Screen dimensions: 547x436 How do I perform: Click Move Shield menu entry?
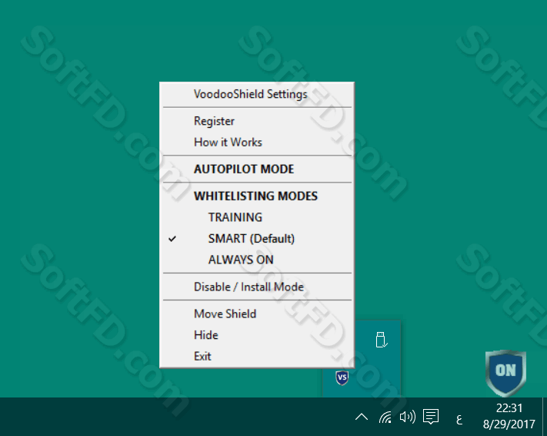pyautogui.click(x=257, y=314)
